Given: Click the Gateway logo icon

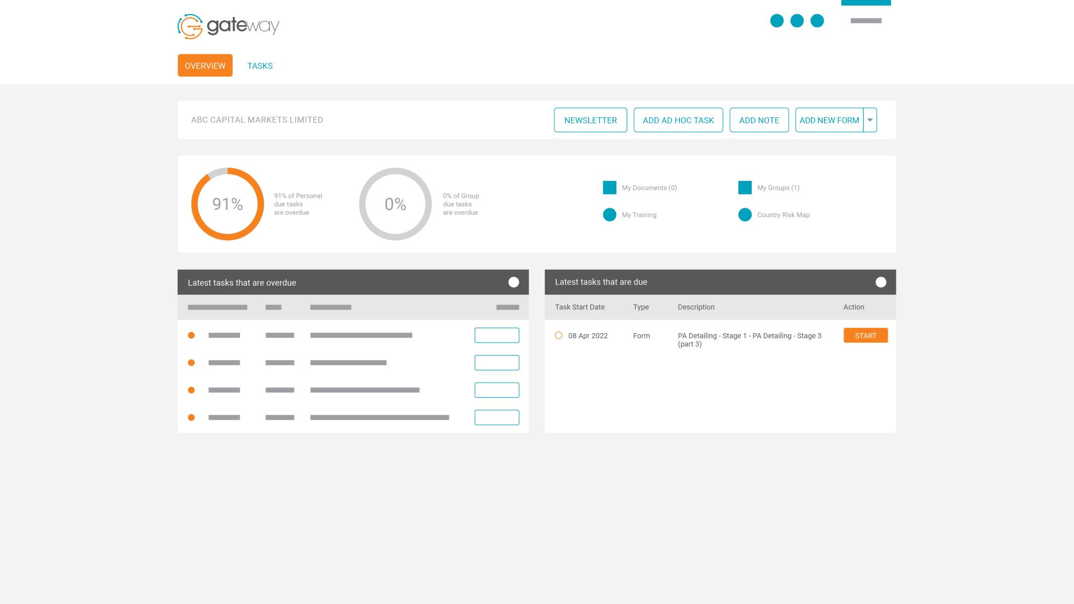Looking at the screenshot, I should pos(190,26).
